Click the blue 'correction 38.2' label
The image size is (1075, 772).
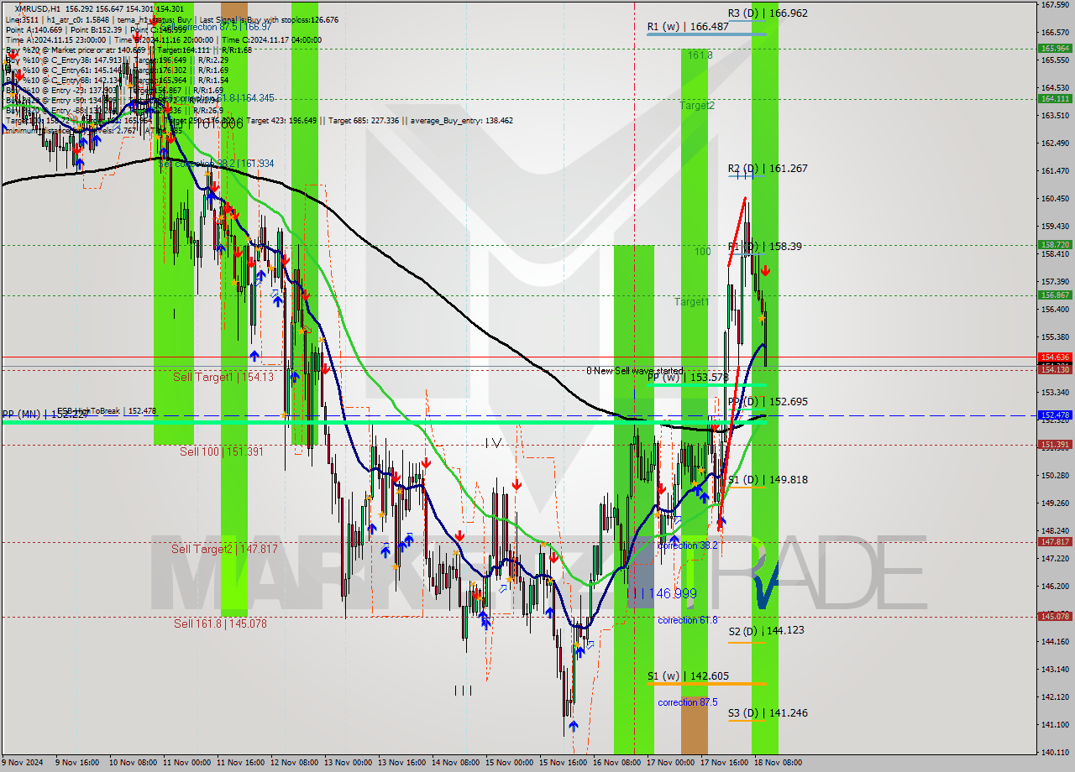coord(688,545)
